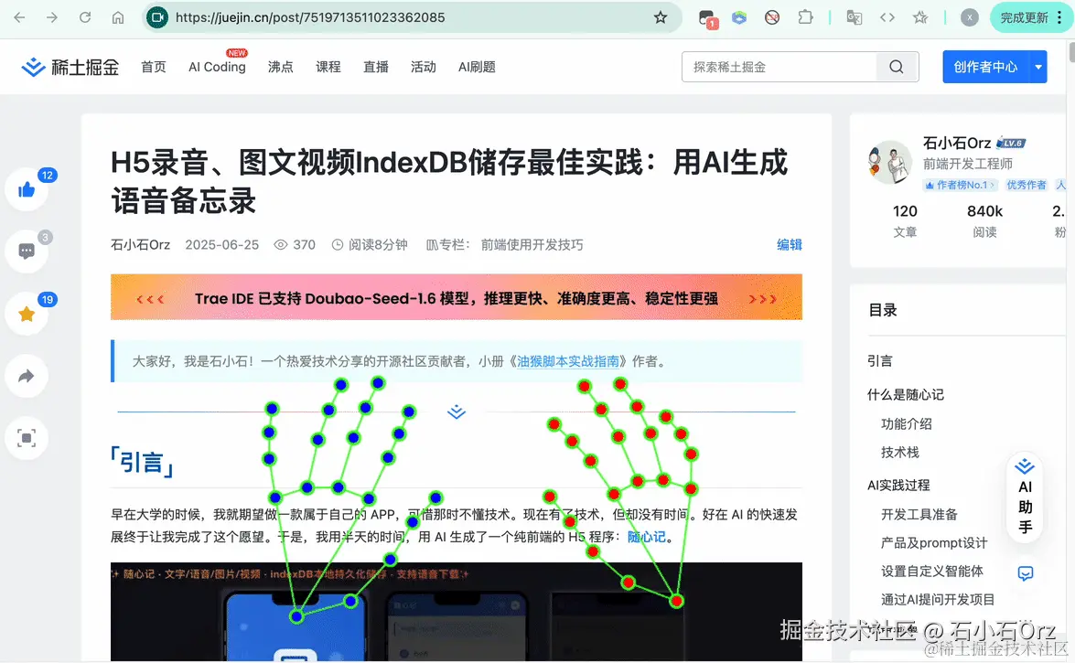Open the AI刷题 nav item

point(477,67)
